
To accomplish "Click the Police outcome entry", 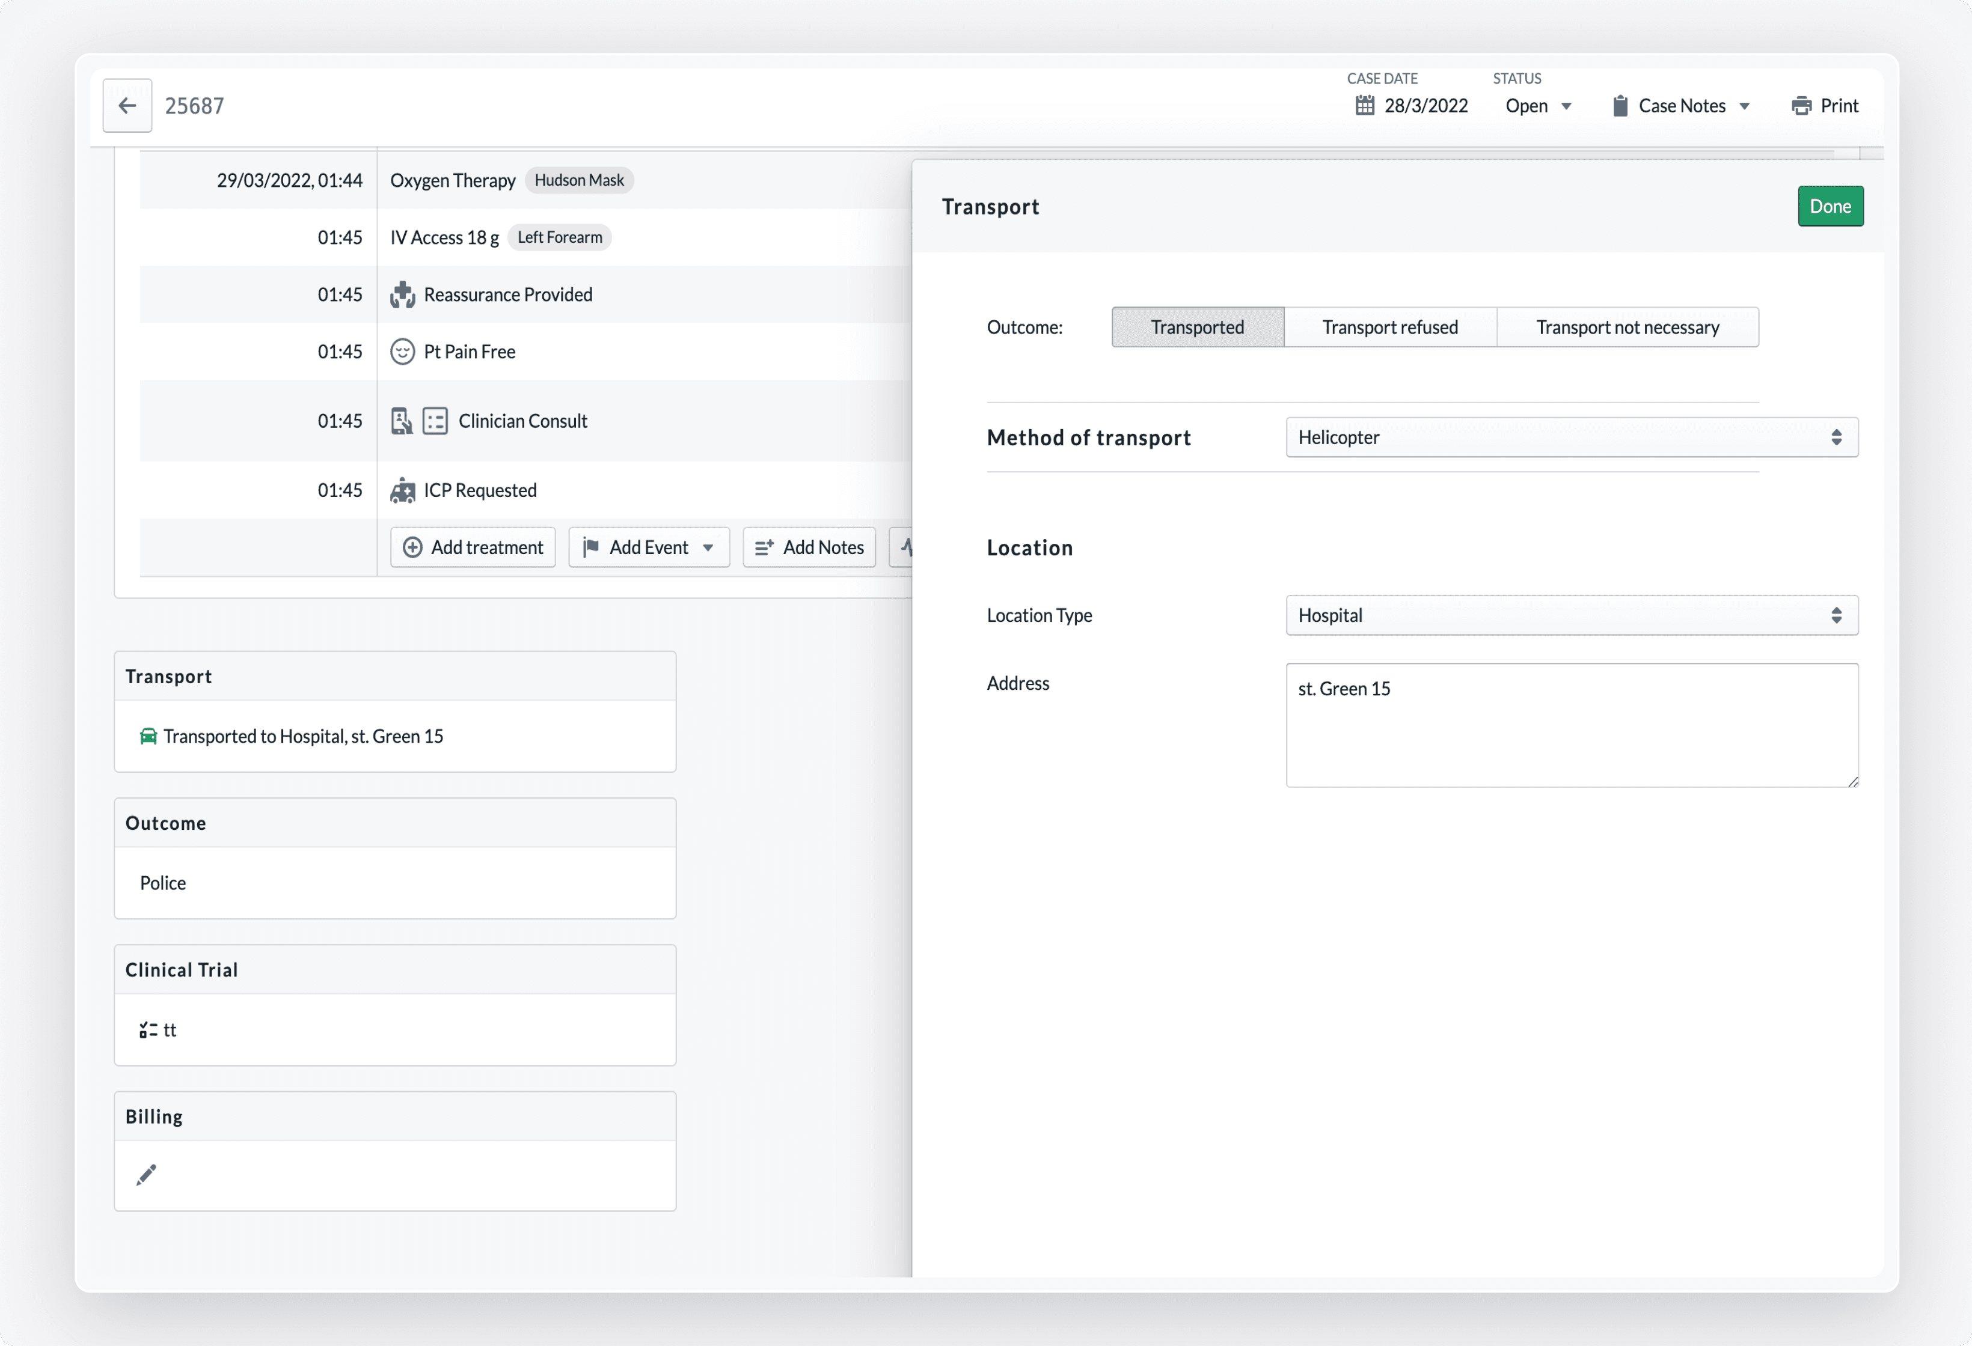I will pyautogui.click(x=163, y=883).
